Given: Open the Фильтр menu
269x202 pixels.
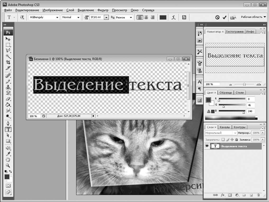Looking at the screenshot, I should pyautogui.click(x=103, y=10).
